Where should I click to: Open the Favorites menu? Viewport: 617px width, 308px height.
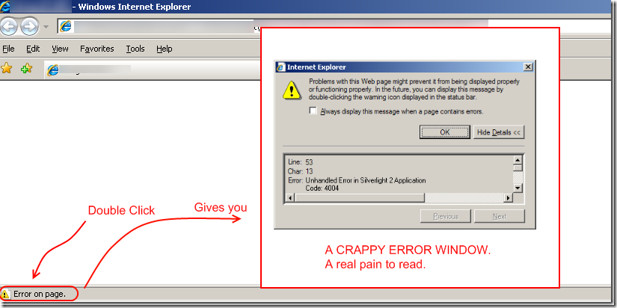96,49
